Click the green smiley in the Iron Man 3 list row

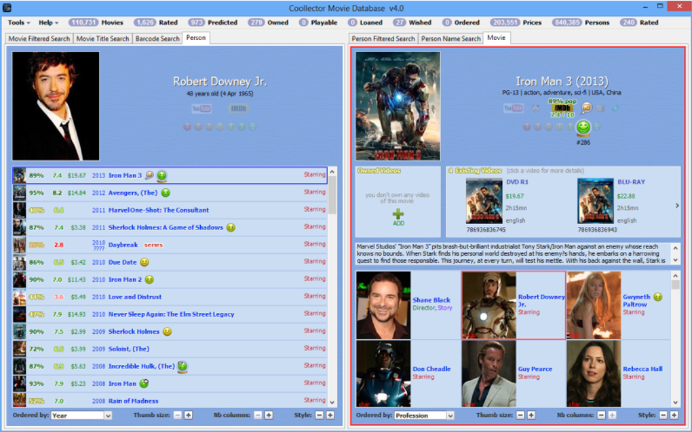(x=162, y=175)
